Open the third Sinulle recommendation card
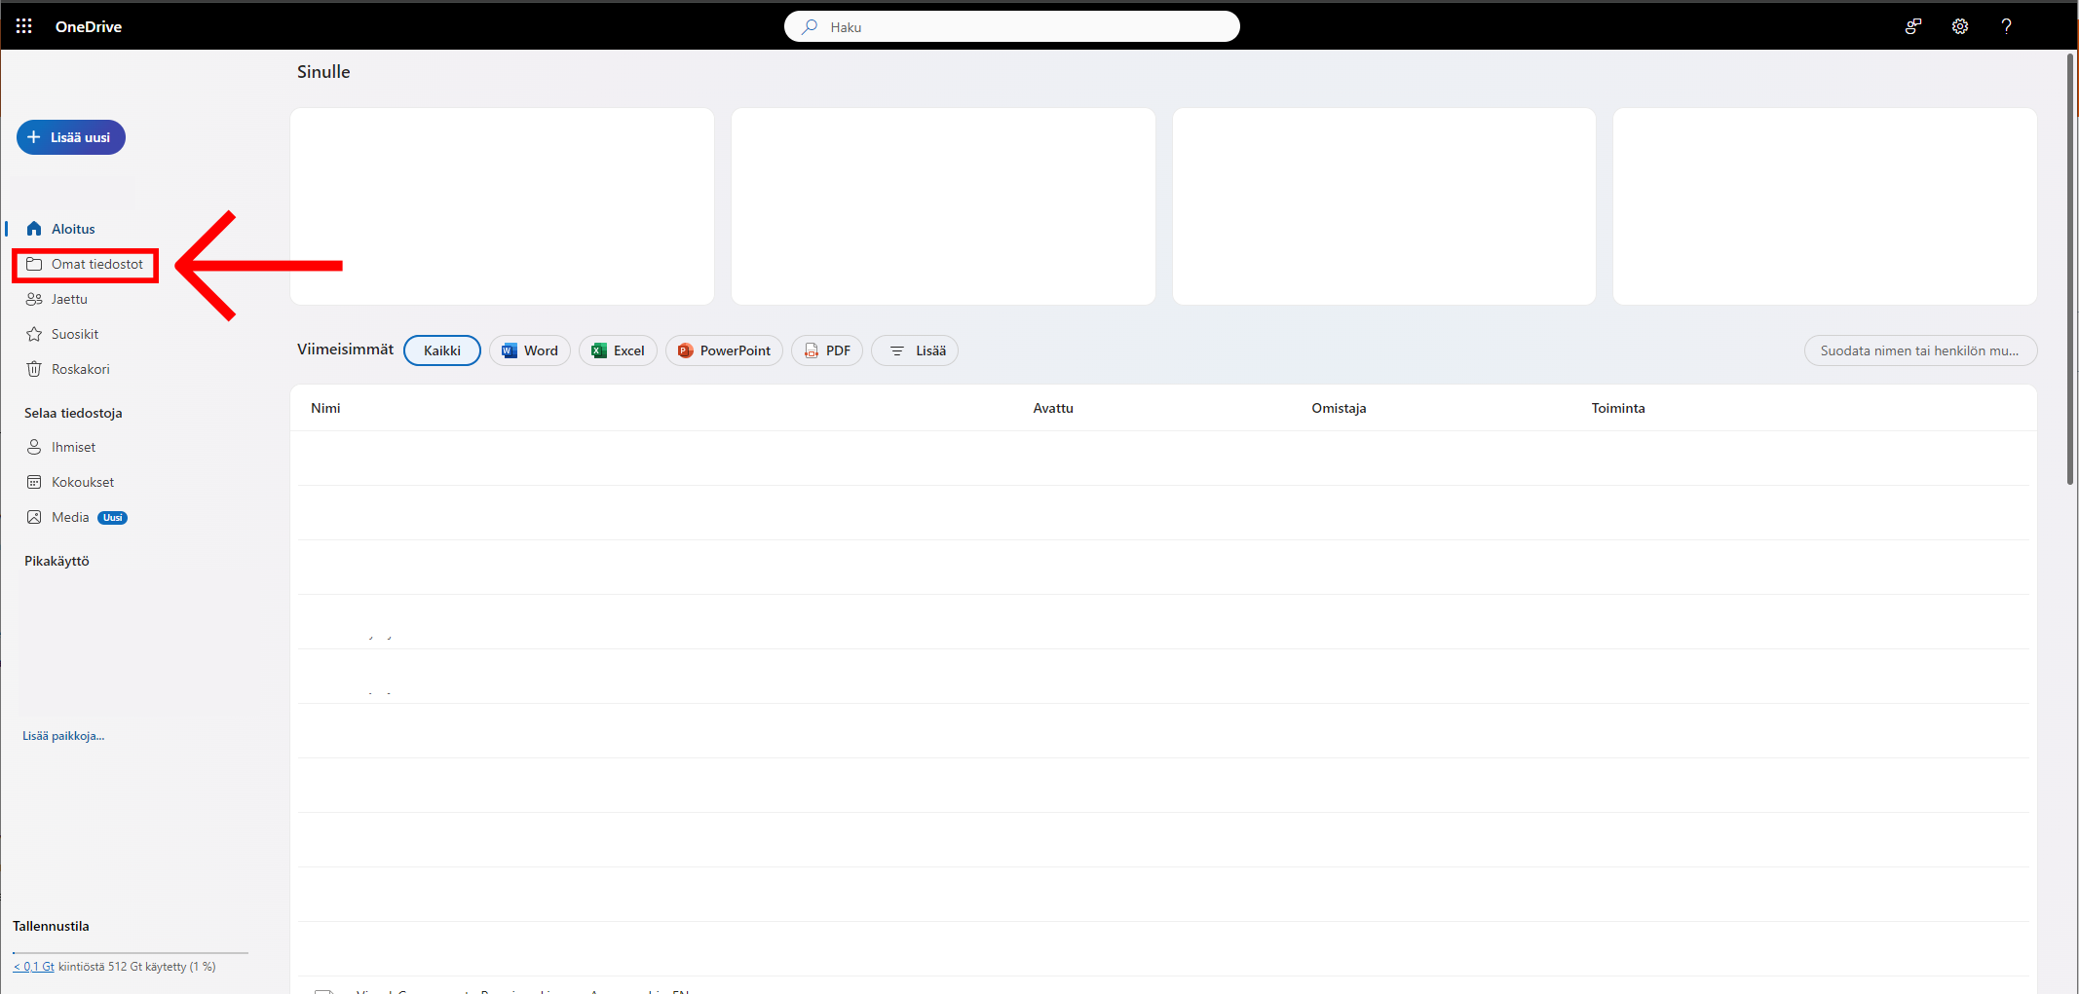Screen dimensions: 2079x994 click(1384, 206)
